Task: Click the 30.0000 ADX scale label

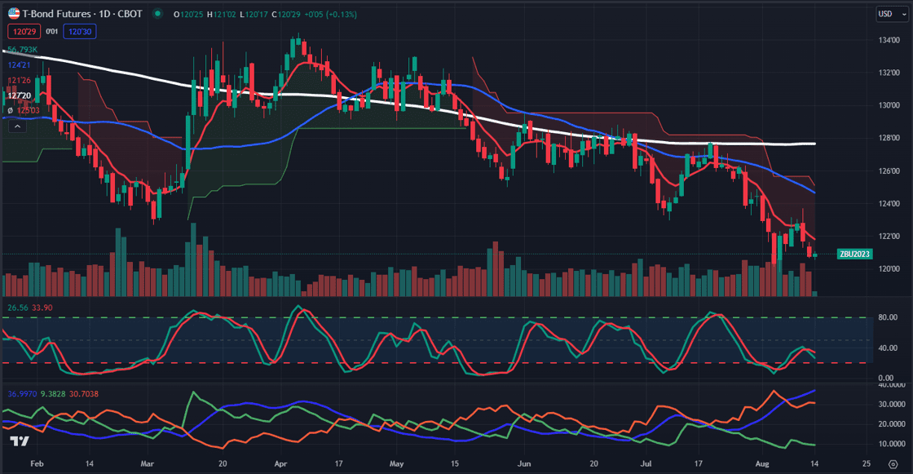Action: pyautogui.click(x=892, y=404)
